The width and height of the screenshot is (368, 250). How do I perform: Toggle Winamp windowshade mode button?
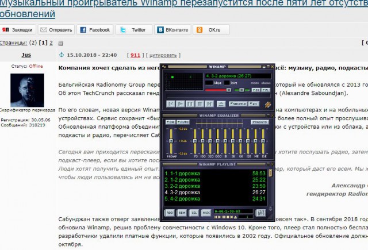[268, 67]
